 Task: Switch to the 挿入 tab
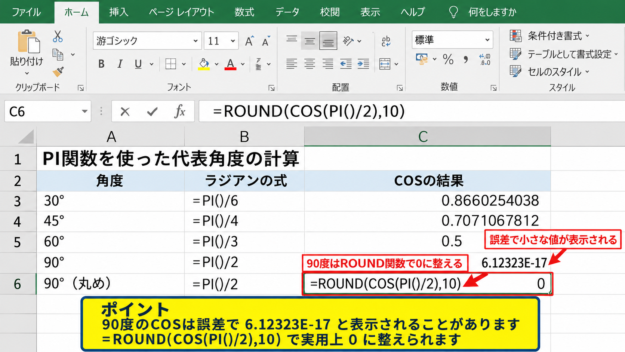[118, 12]
